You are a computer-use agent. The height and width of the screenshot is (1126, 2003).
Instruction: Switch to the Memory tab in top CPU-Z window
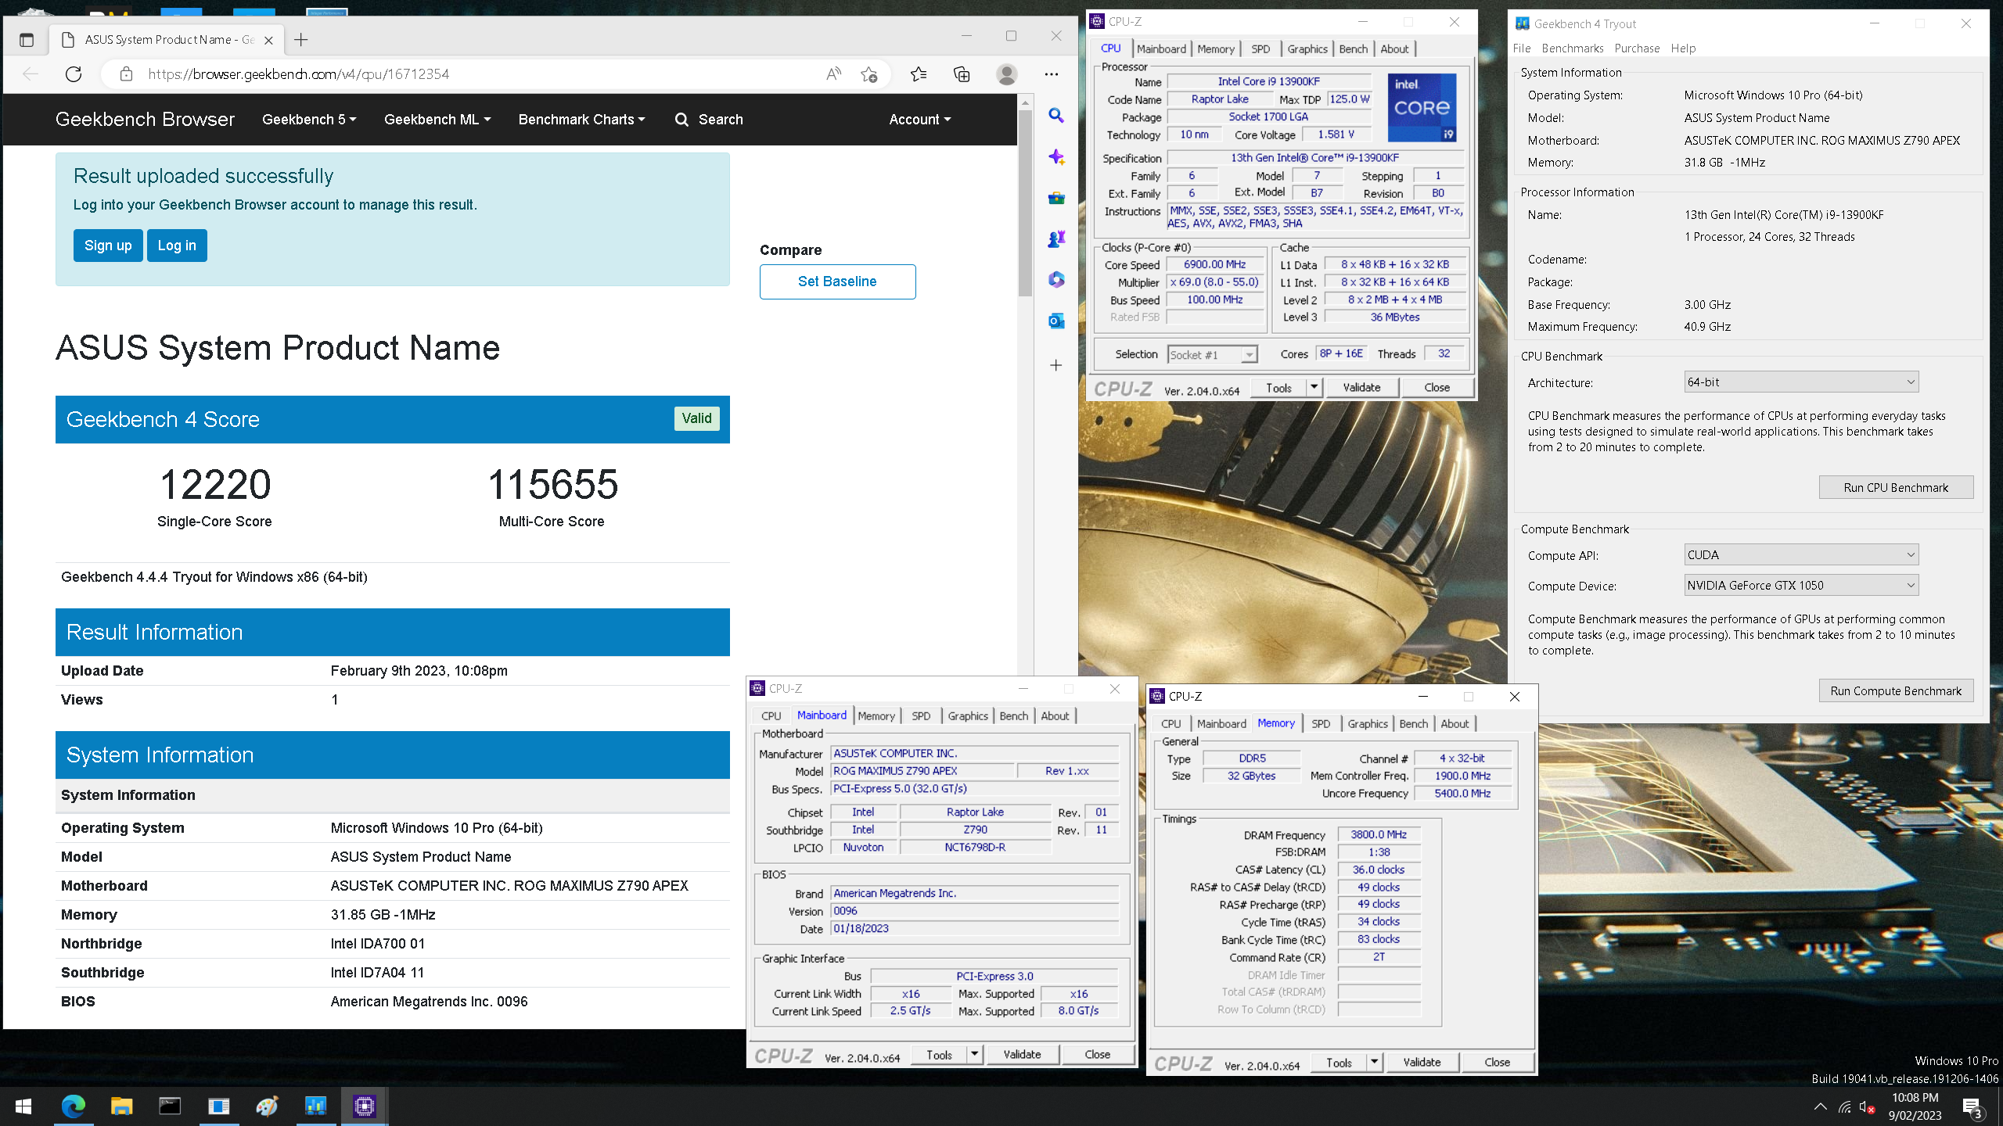pyautogui.click(x=1216, y=48)
